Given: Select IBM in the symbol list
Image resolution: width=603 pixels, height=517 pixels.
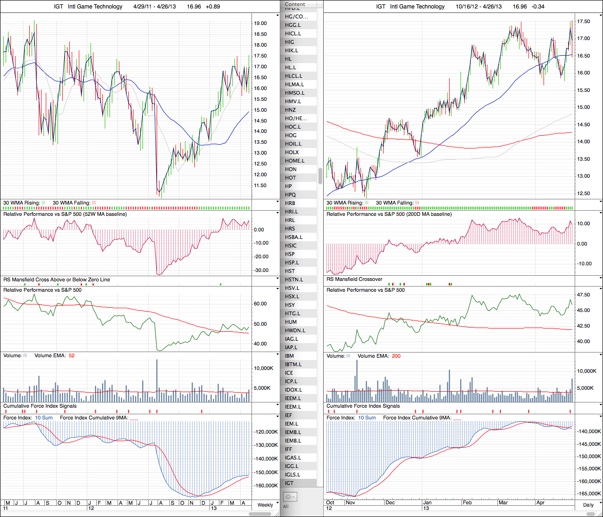Looking at the screenshot, I should click(289, 356).
